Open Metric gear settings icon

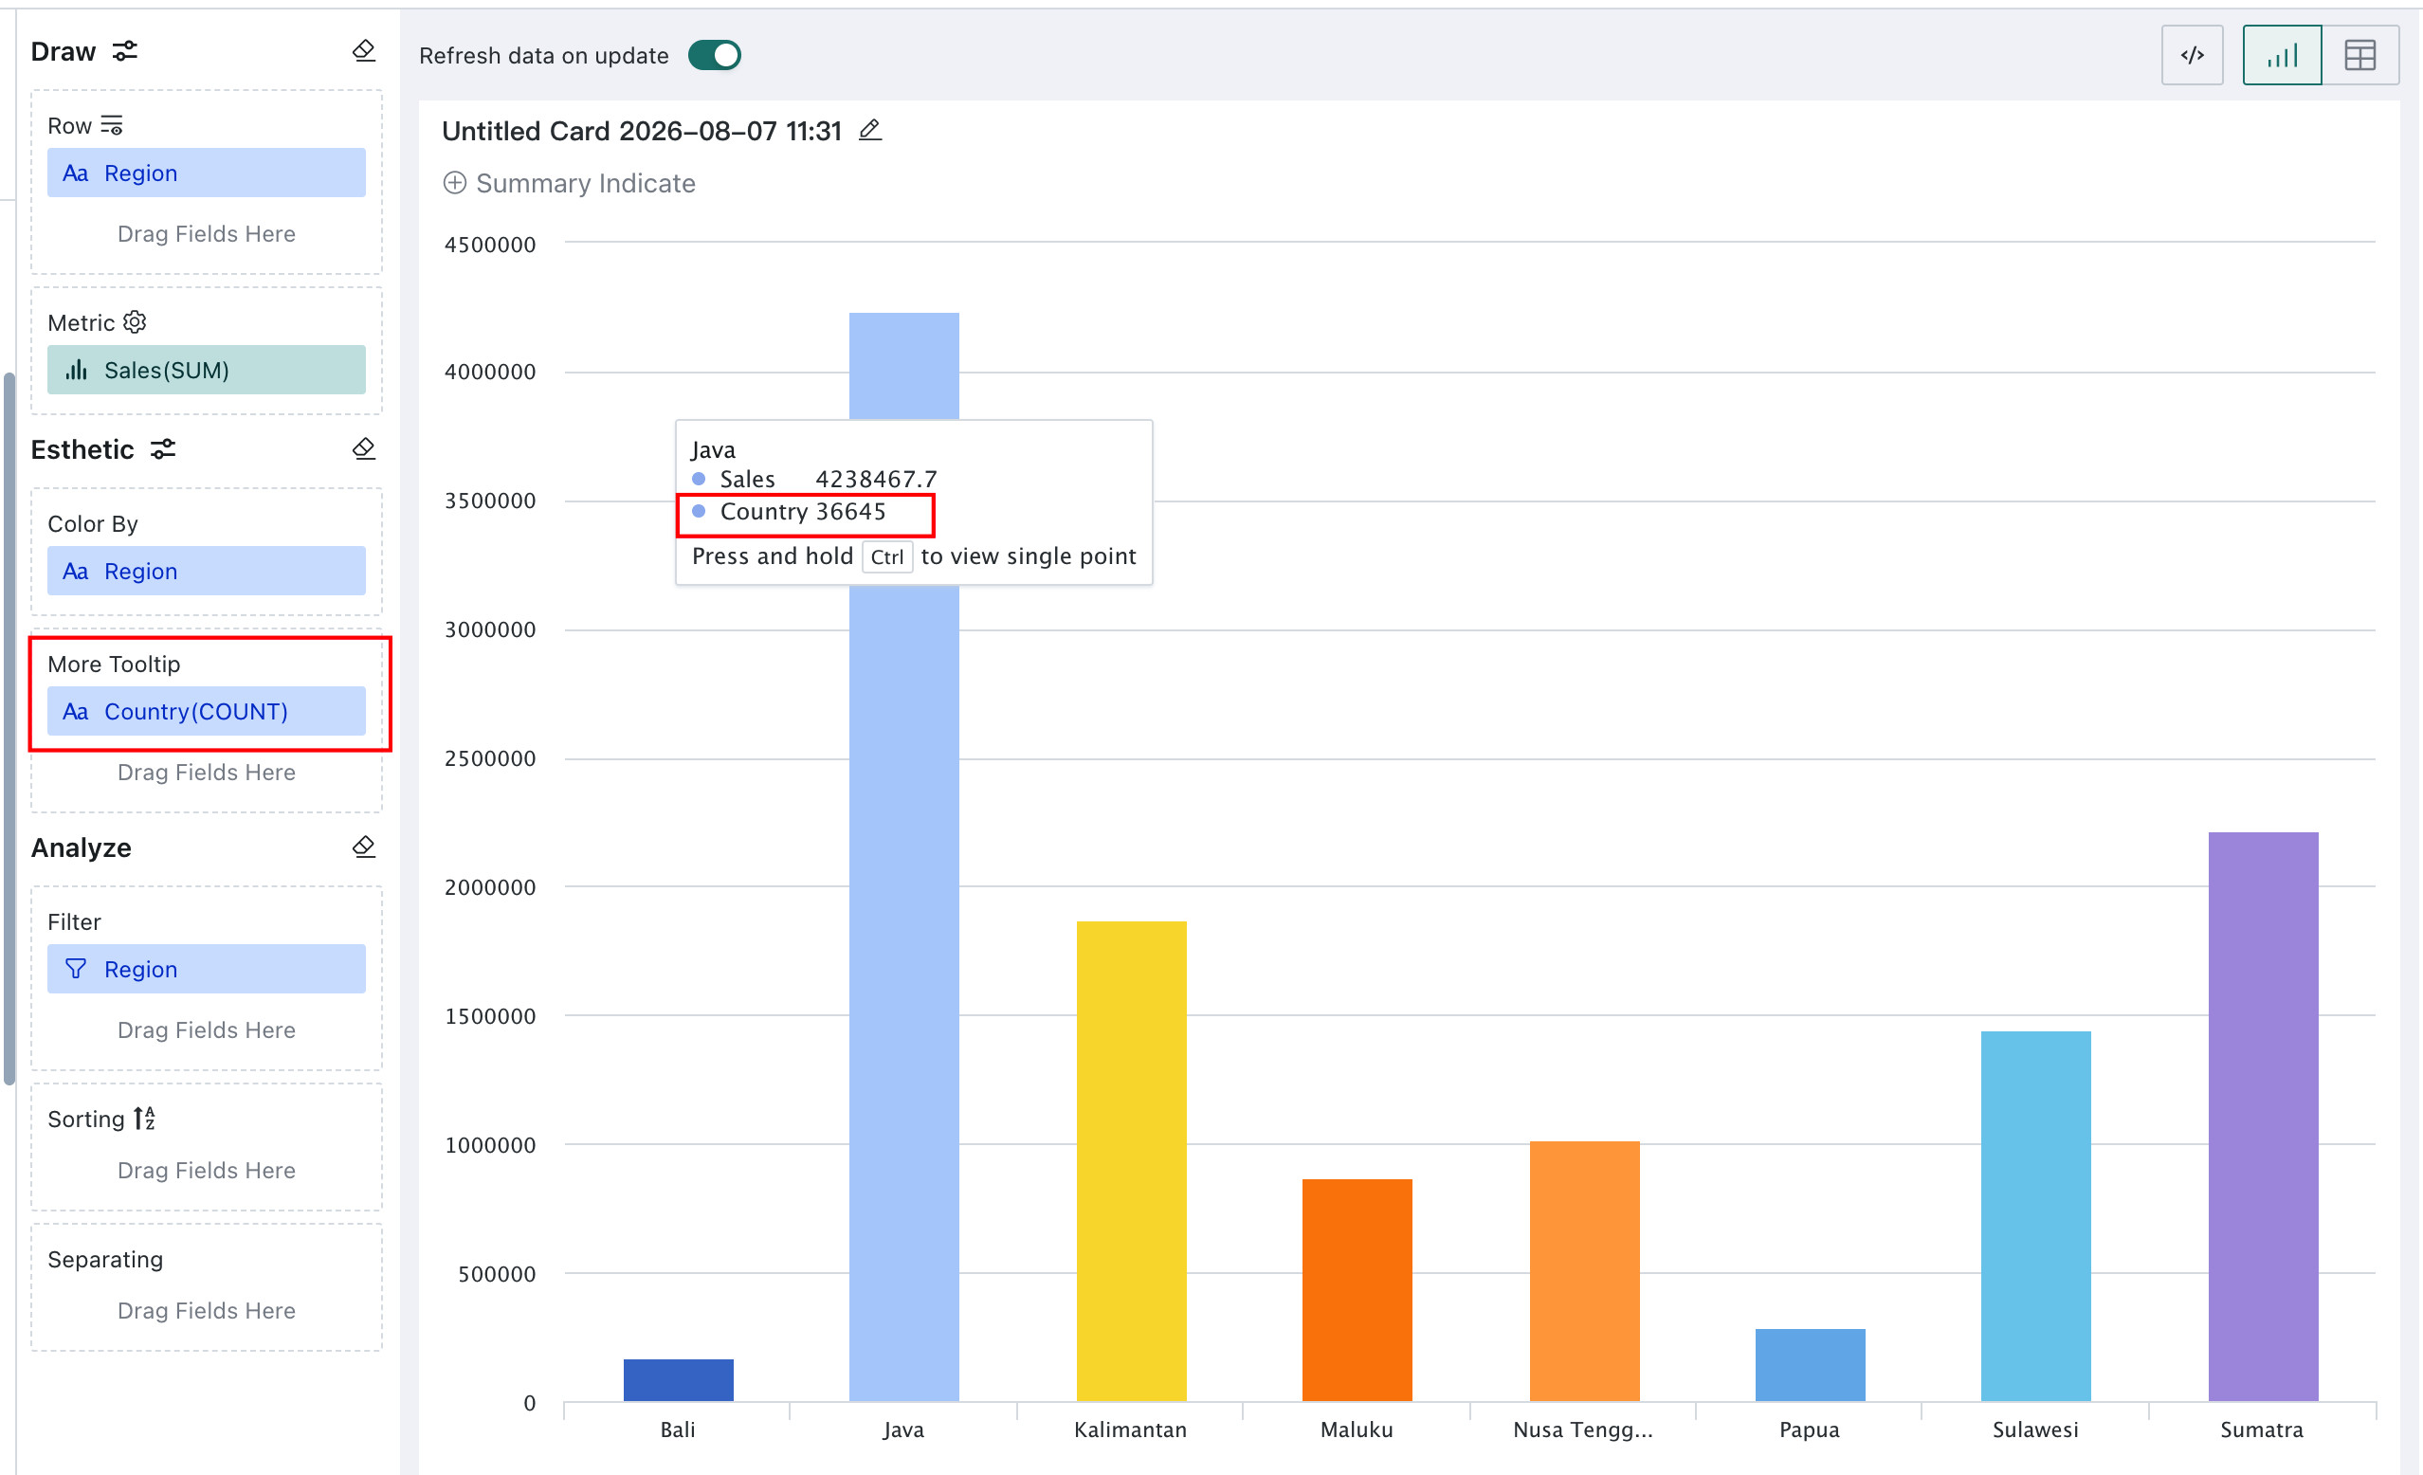135,322
